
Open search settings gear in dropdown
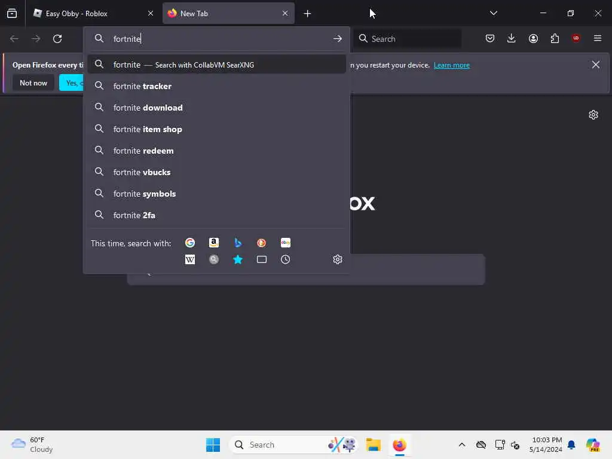click(x=338, y=259)
